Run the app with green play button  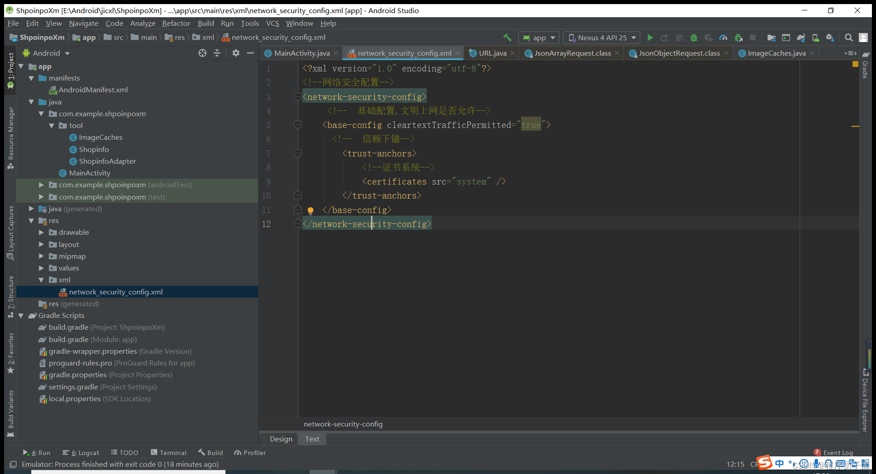[x=650, y=38]
